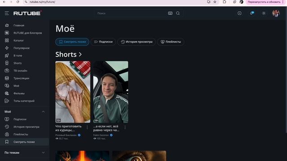The image size is (287, 161).
Task: Select the Смотреть позже tab
Action: pos(72,42)
